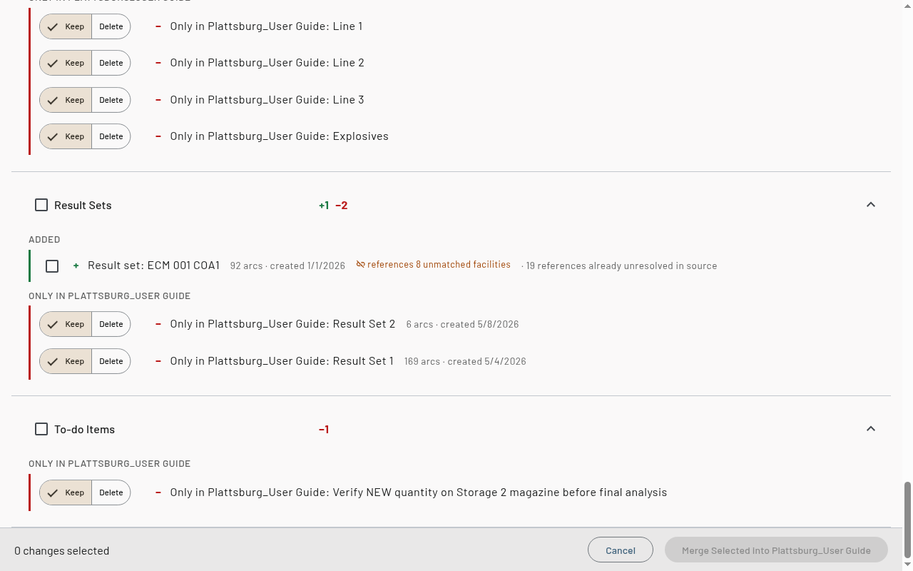The width and height of the screenshot is (913, 571).
Task: Click the 6 arcs created 5/8/2026 detail
Action: point(463,324)
